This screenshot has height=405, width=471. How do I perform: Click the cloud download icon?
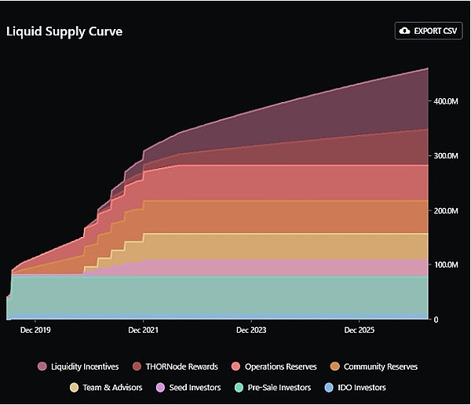tap(404, 31)
